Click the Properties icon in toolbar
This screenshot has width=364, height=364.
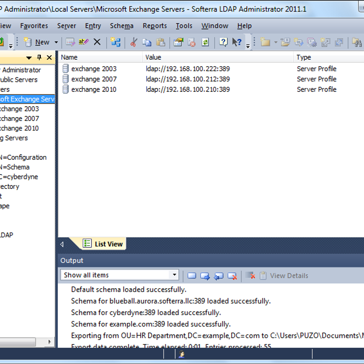(178, 42)
